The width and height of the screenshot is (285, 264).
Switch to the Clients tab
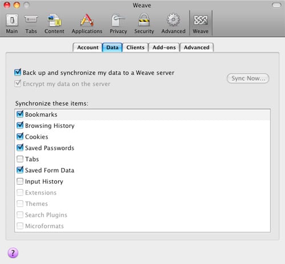[x=135, y=47]
